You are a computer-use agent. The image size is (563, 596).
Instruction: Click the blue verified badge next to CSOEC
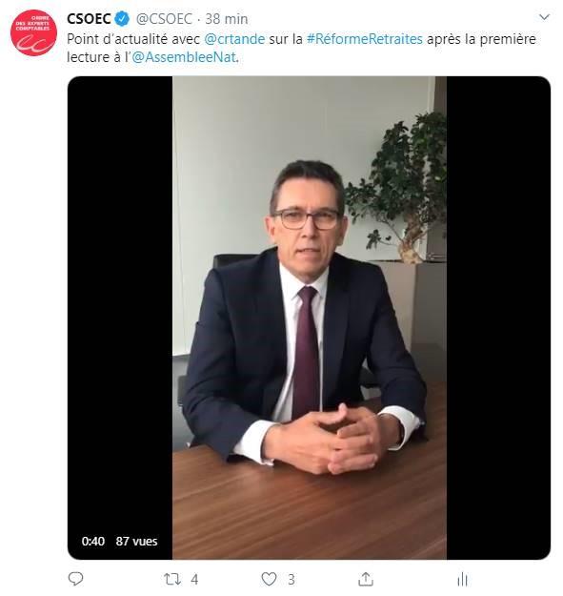tap(122, 19)
